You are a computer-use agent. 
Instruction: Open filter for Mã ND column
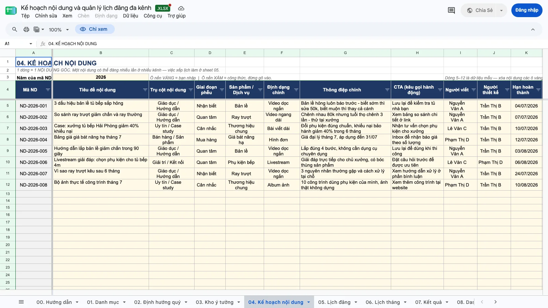point(48,90)
